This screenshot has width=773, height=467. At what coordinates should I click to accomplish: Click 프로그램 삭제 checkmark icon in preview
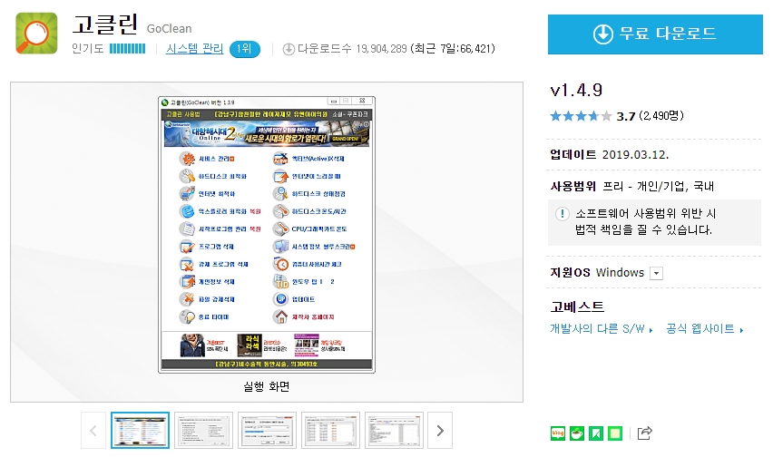click(187, 247)
